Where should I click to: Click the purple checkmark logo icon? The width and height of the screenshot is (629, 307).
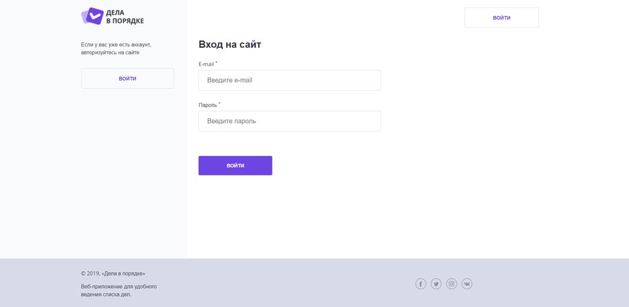click(x=93, y=16)
